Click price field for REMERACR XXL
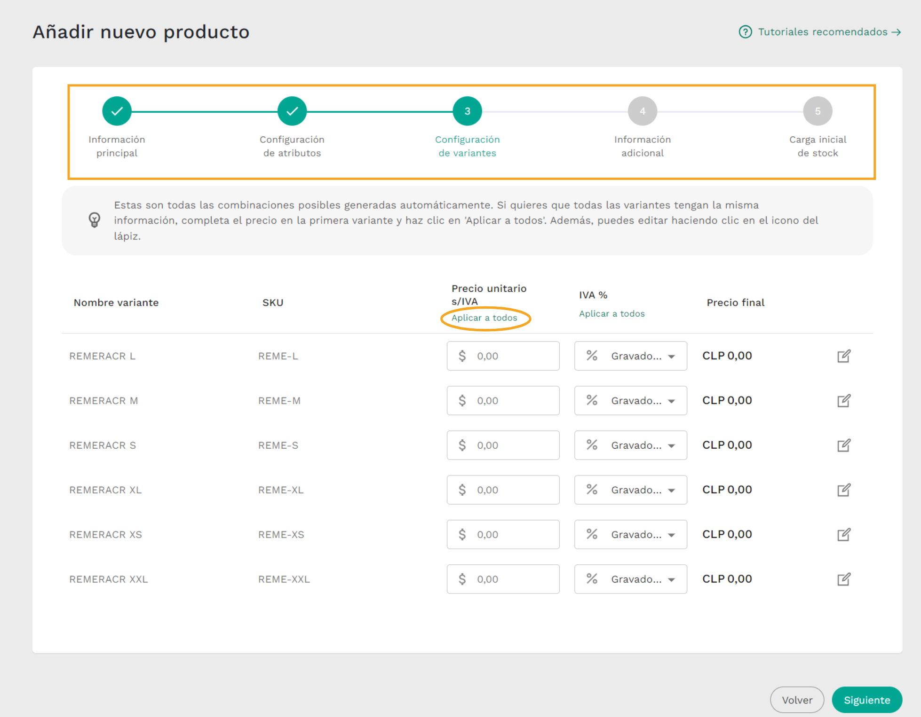Viewport: 921px width, 717px height. [x=503, y=579]
